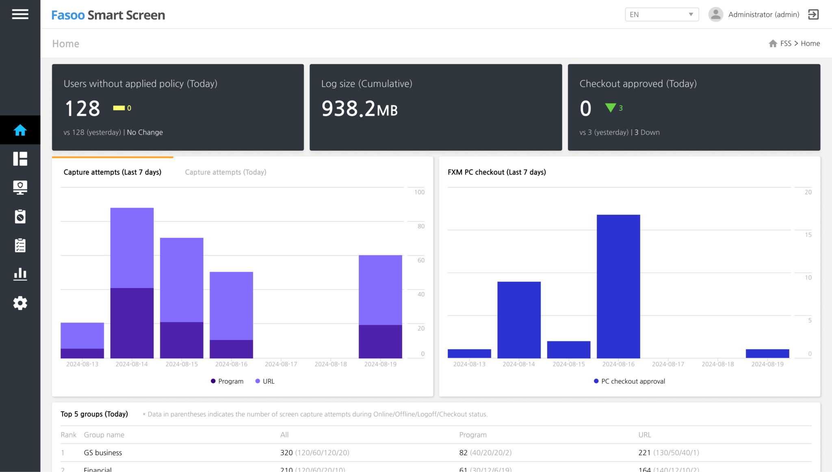Viewport: 832px width, 472px height.
Task: Click the blocked clipboard policy icon
Action: coord(20,216)
